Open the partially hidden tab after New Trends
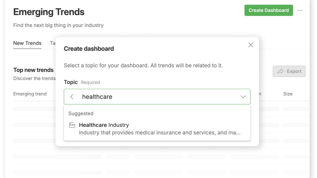 tap(53, 43)
